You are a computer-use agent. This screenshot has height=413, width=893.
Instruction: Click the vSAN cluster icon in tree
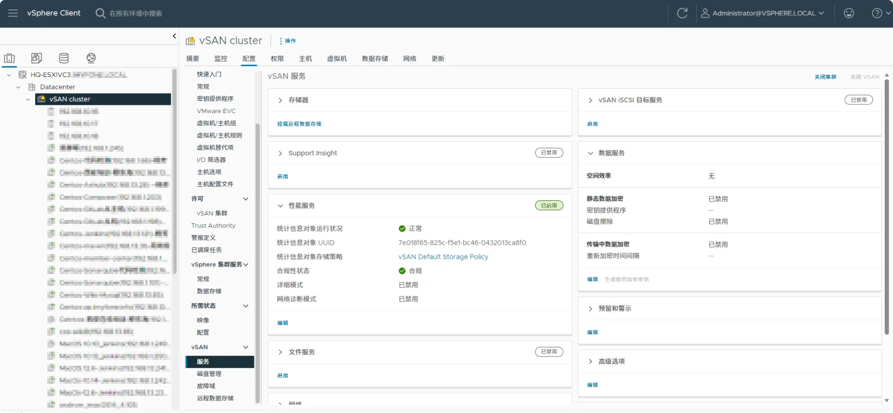[42, 99]
